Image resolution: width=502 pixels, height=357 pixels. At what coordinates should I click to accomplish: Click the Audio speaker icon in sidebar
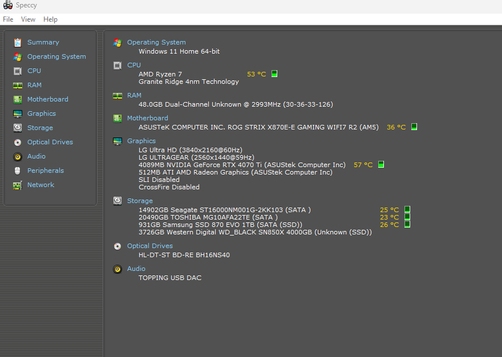18,157
